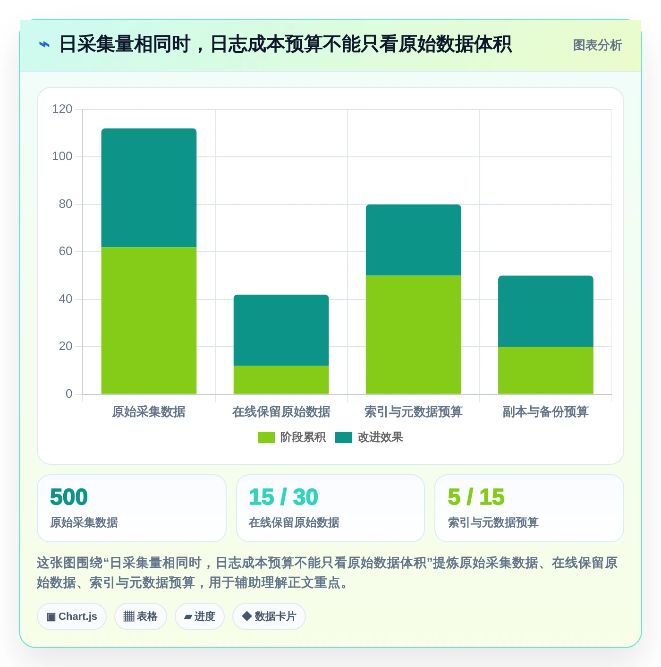The height and width of the screenshot is (667, 661).
Task: Click the teal segment of the 副本与备份预算 bar
Action: (545, 311)
